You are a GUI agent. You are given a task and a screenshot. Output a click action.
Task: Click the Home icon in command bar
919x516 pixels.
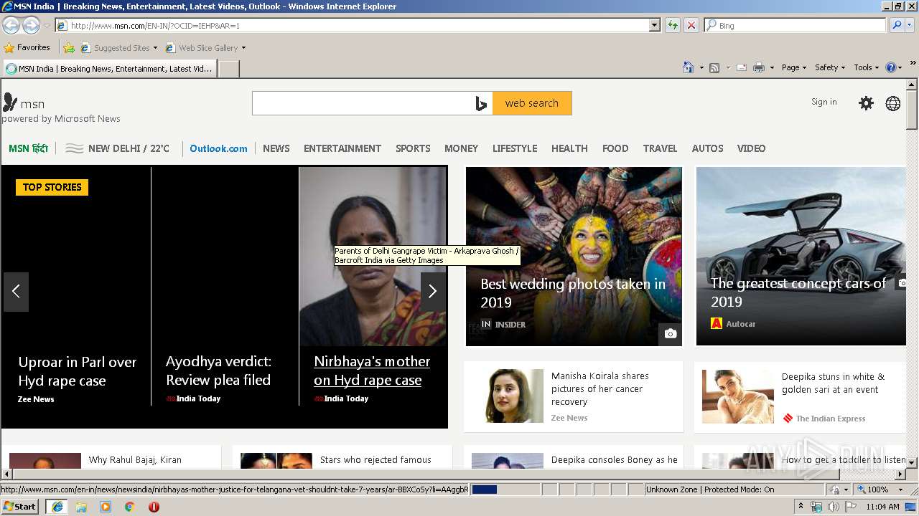689,67
